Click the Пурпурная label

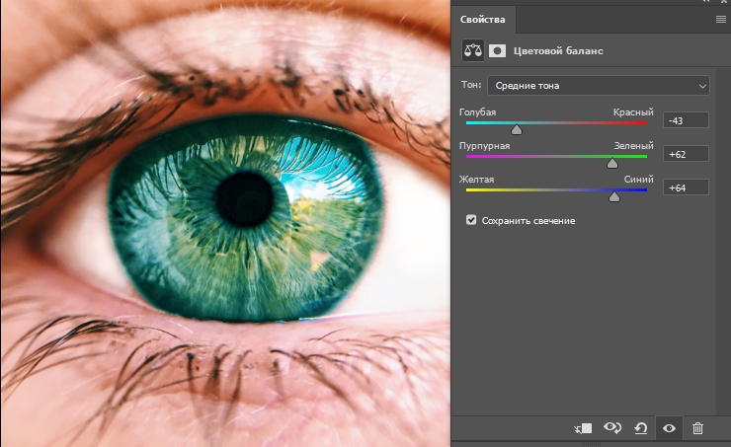pyautogui.click(x=484, y=146)
